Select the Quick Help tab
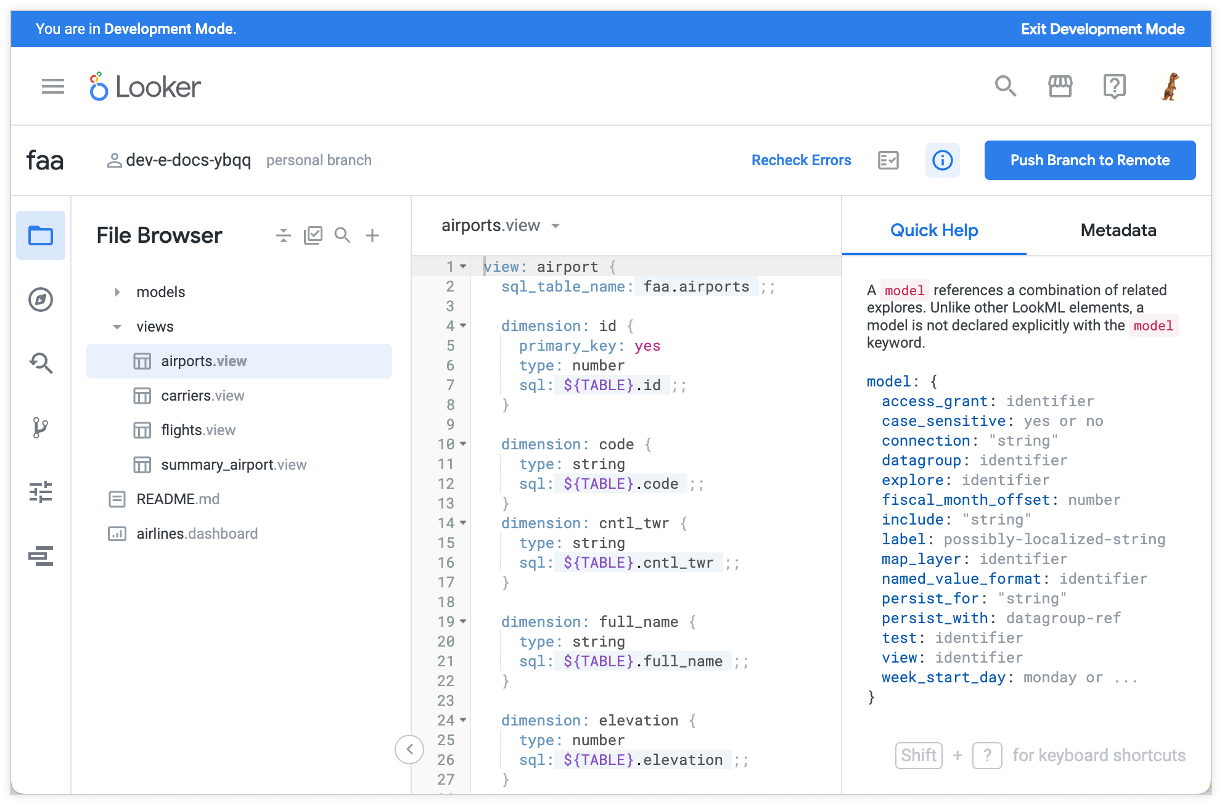Screen dimensions: 1222x805 933,231
